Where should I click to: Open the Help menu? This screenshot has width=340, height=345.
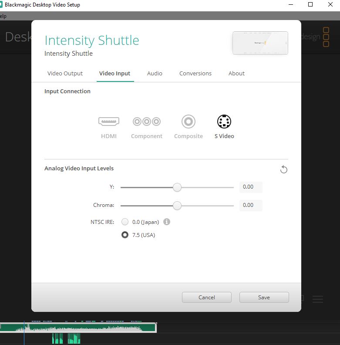tap(3, 16)
